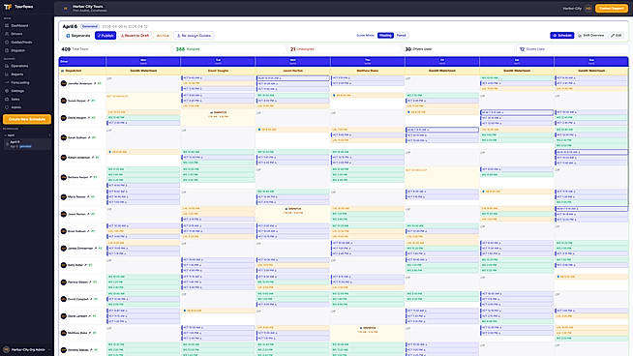Click the edit icon beside James Zimmerman

click(96, 249)
